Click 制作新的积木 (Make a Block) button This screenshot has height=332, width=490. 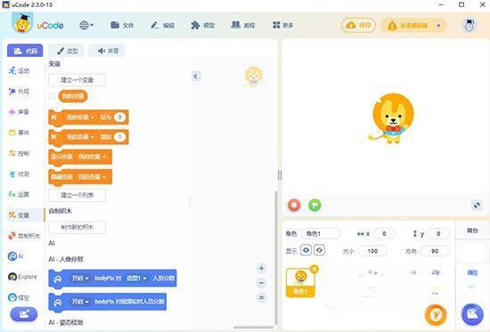click(x=78, y=227)
